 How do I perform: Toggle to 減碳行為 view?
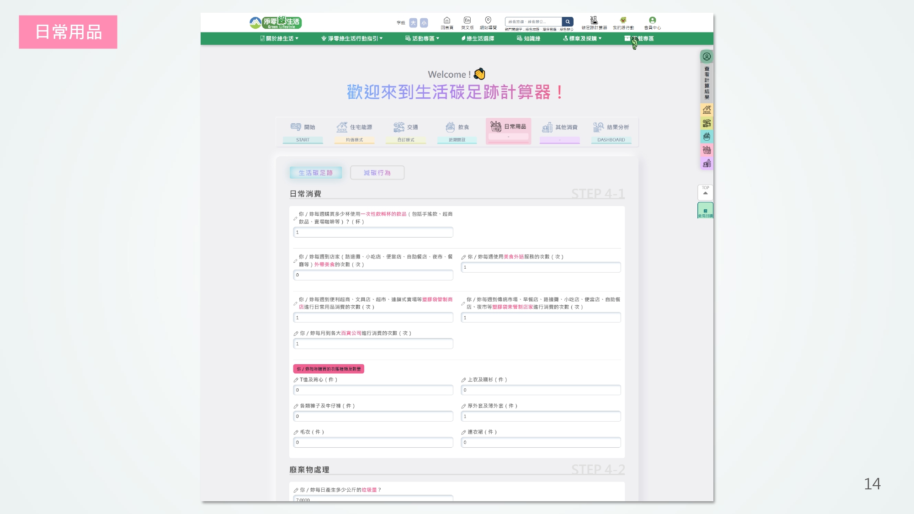click(x=377, y=173)
